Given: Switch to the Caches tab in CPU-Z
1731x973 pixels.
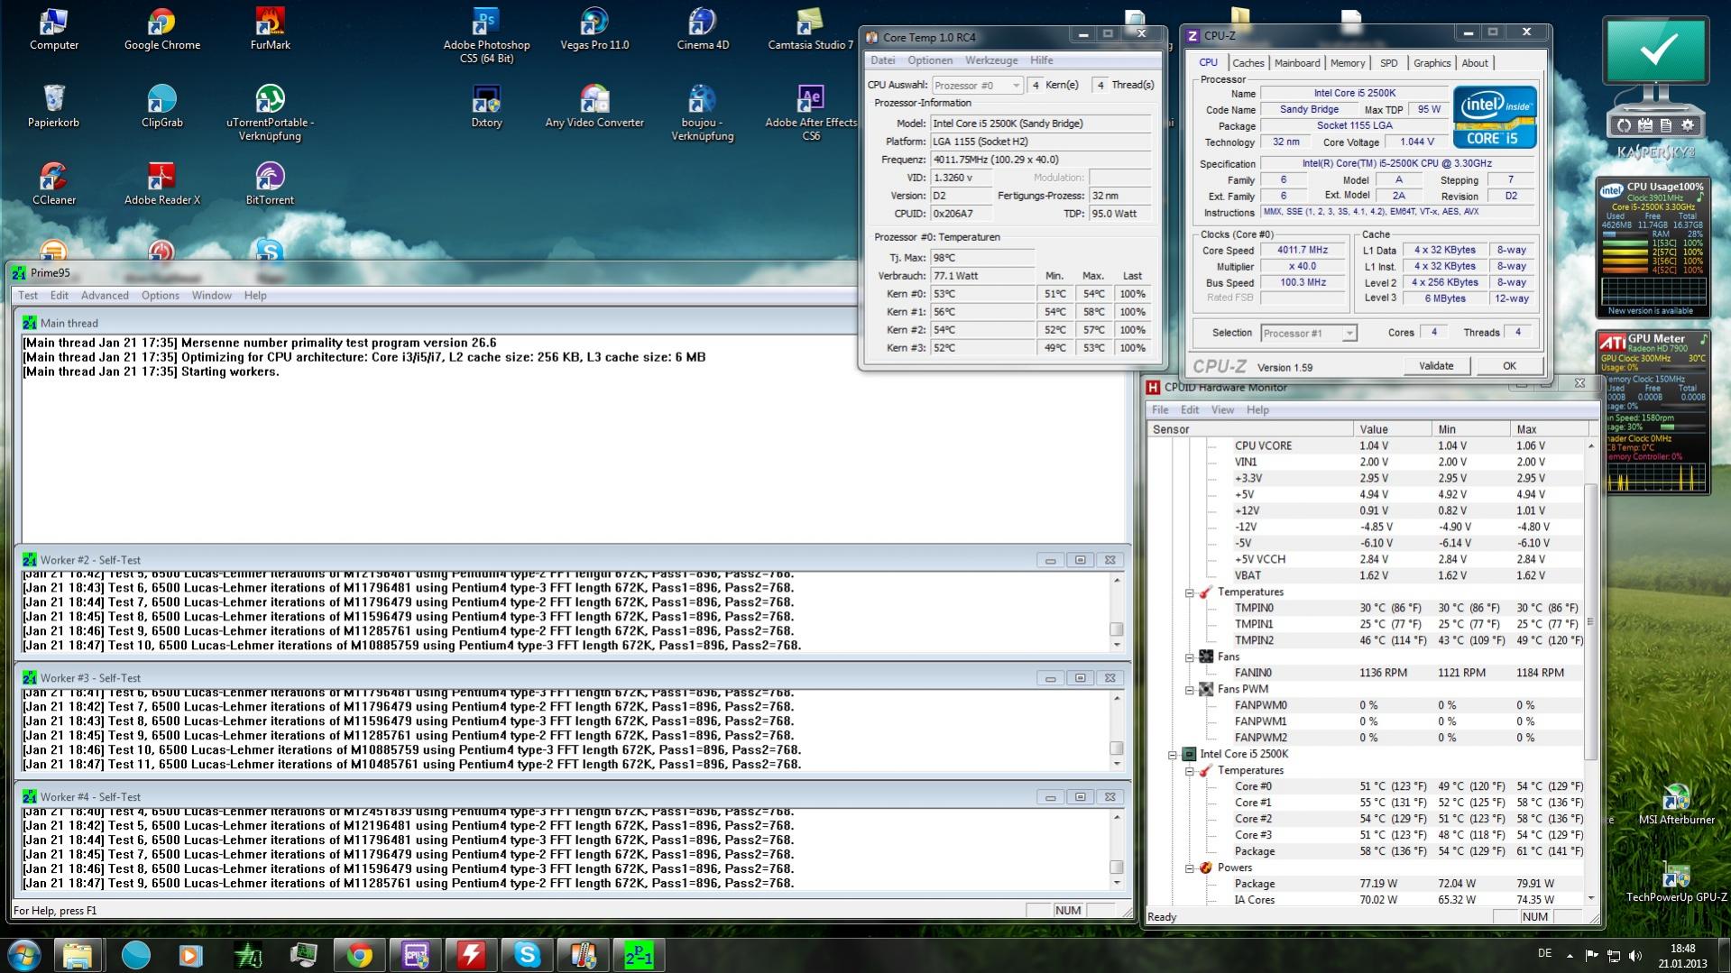Looking at the screenshot, I should click(1248, 63).
